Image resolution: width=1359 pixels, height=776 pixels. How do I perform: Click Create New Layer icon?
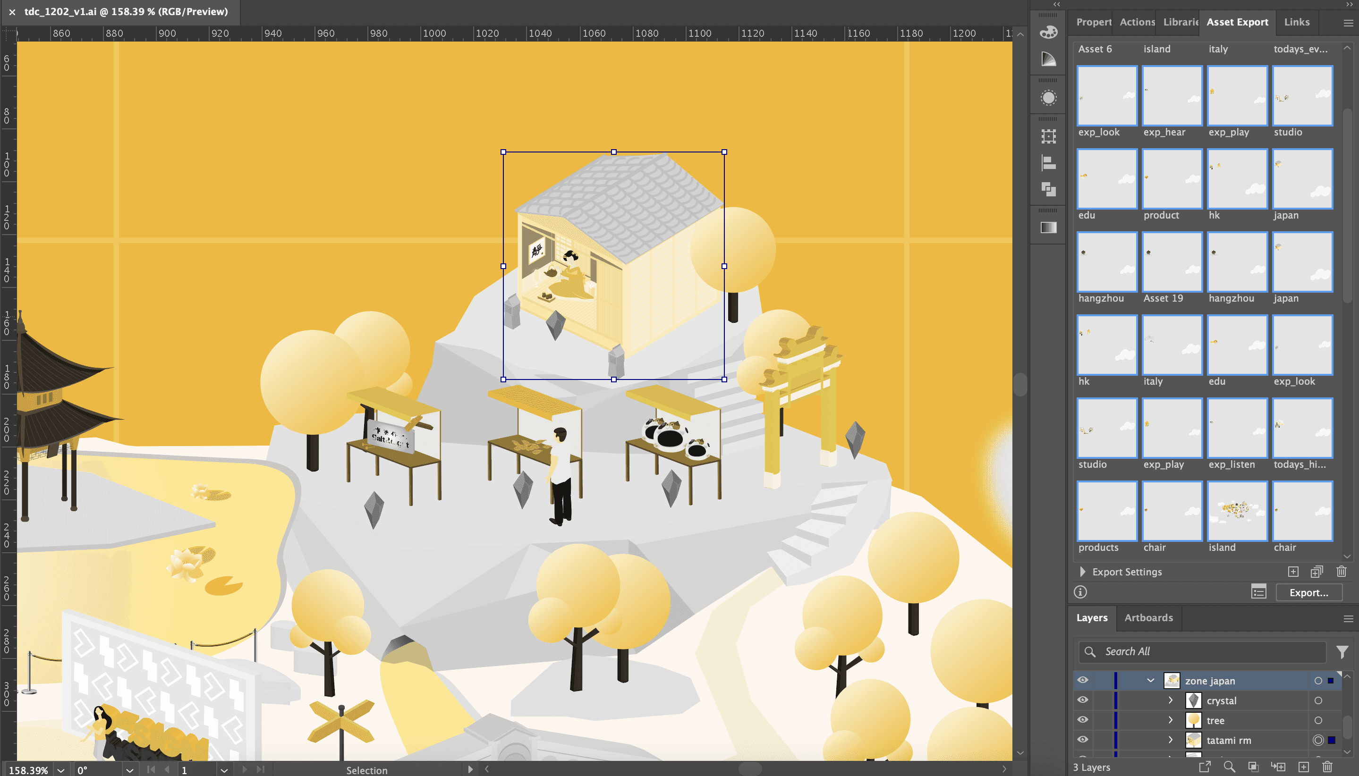point(1303,767)
